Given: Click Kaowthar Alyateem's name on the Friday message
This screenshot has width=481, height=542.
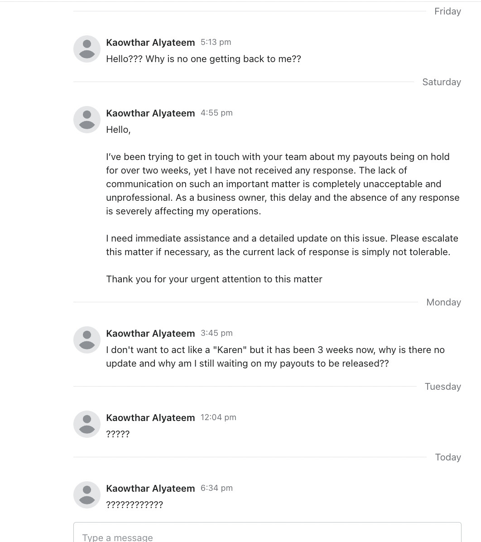Looking at the screenshot, I should (x=150, y=43).
